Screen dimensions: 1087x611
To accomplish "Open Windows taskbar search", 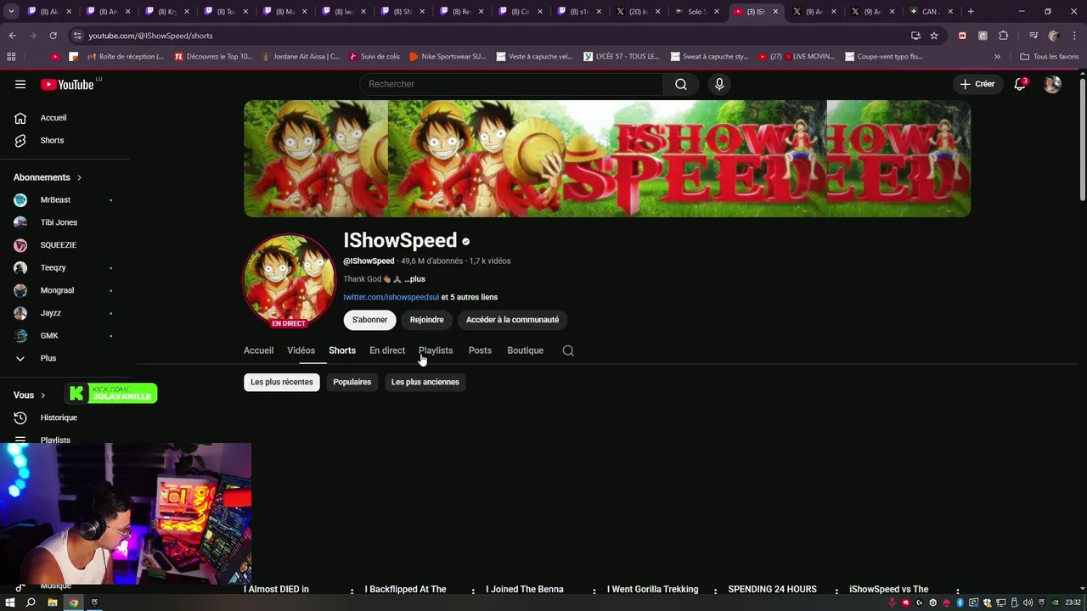I will tap(31, 603).
